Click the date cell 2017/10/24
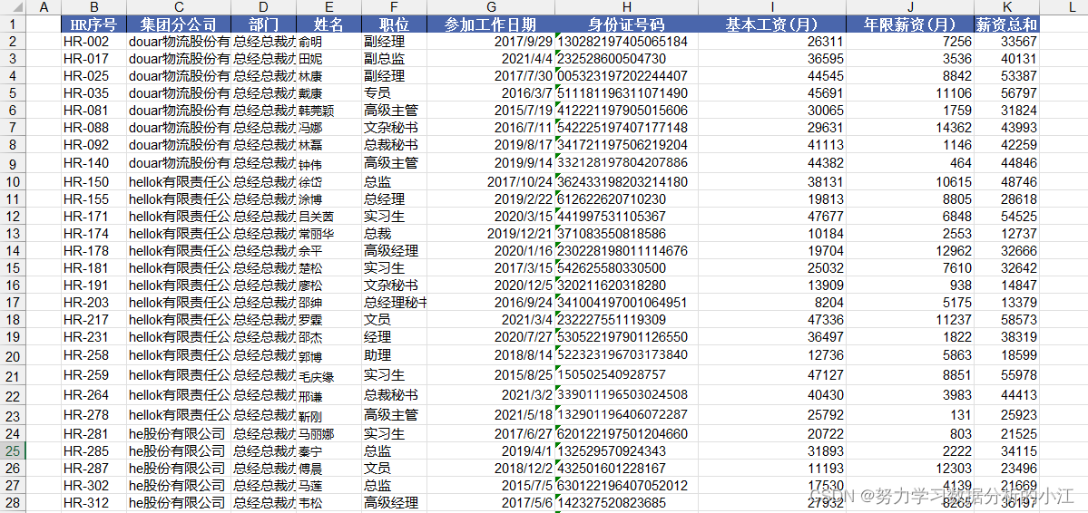 491,181
